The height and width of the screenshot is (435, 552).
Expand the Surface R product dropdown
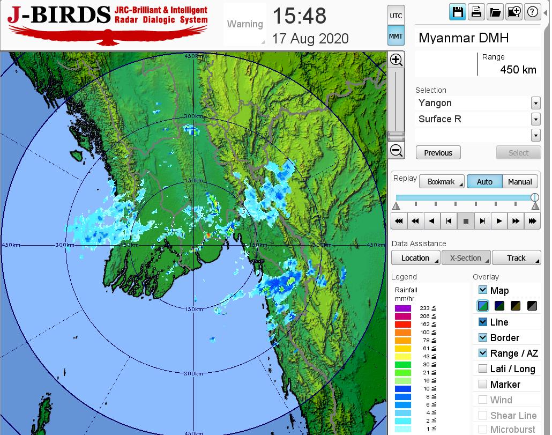click(x=535, y=119)
